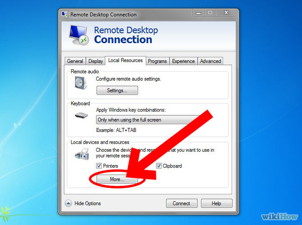Click the title bar Remote Desktop icon
Screen dimensions: 302x225
click(65, 14)
